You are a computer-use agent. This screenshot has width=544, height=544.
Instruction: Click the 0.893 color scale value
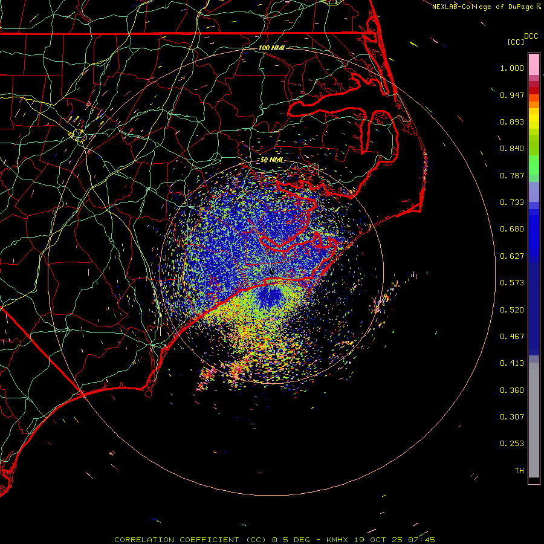[512, 121]
